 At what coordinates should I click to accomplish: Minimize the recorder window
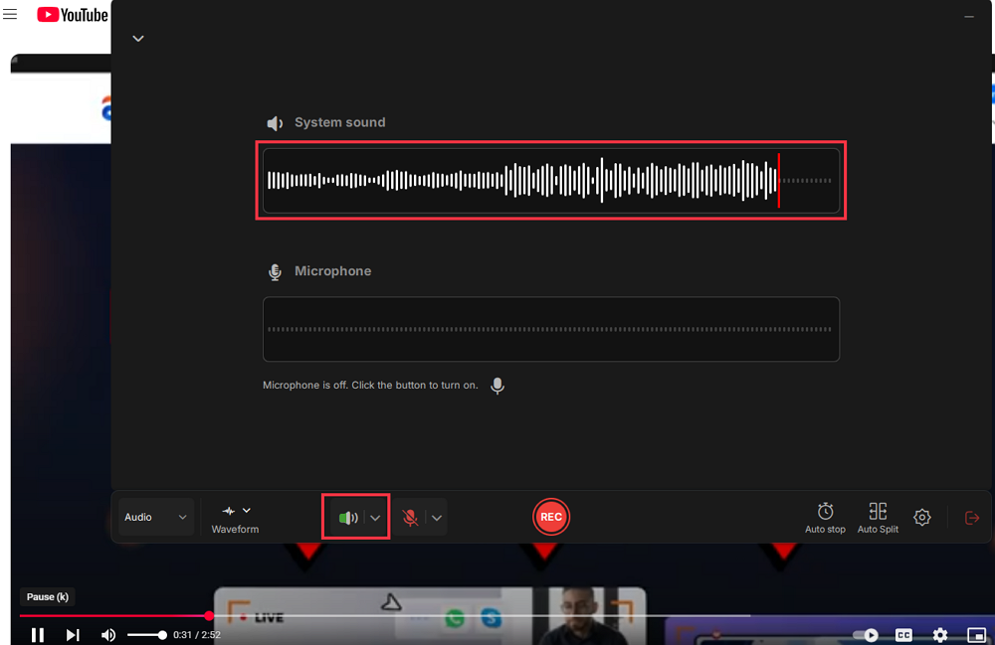[968, 17]
